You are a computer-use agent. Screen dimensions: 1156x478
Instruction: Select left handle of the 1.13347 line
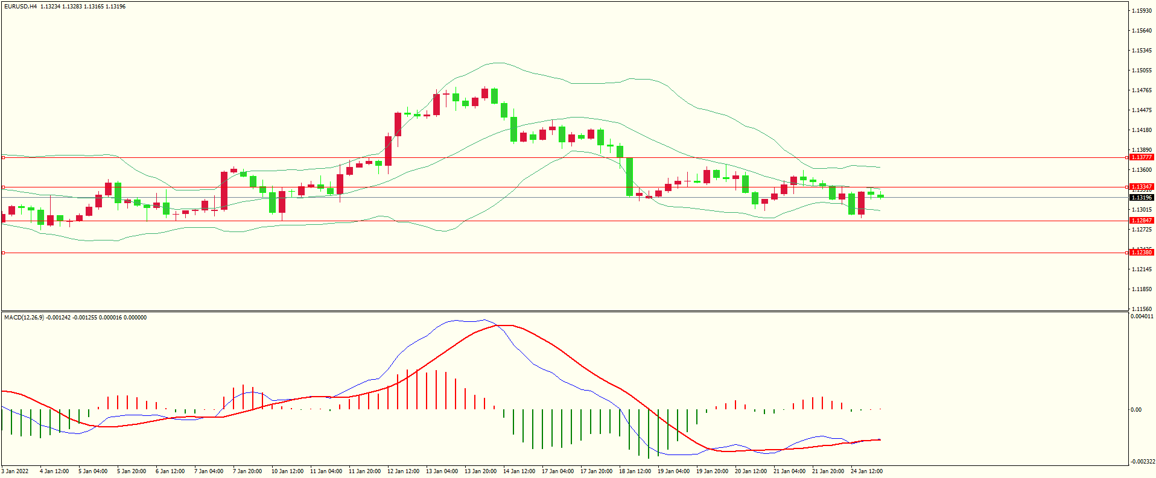(x=4, y=187)
